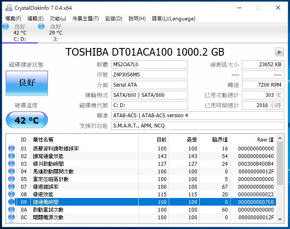
Task: Select the row 尋道效能
Action: [141, 194]
